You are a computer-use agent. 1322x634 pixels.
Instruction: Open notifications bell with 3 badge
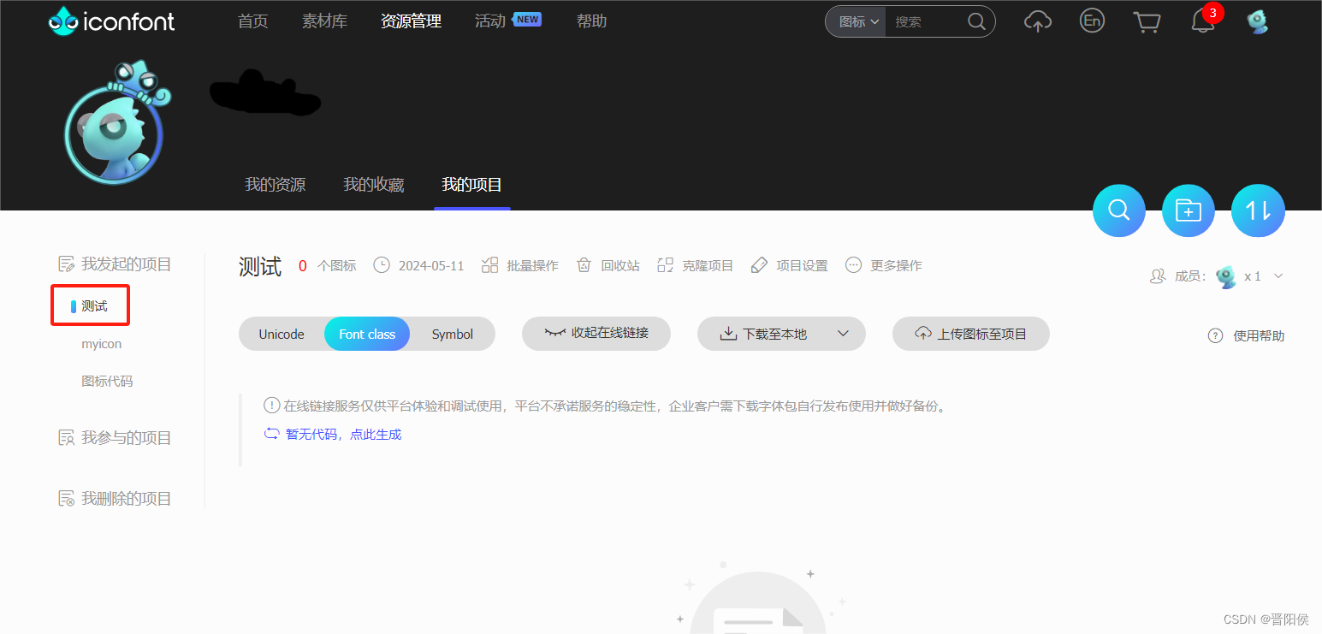(1203, 21)
